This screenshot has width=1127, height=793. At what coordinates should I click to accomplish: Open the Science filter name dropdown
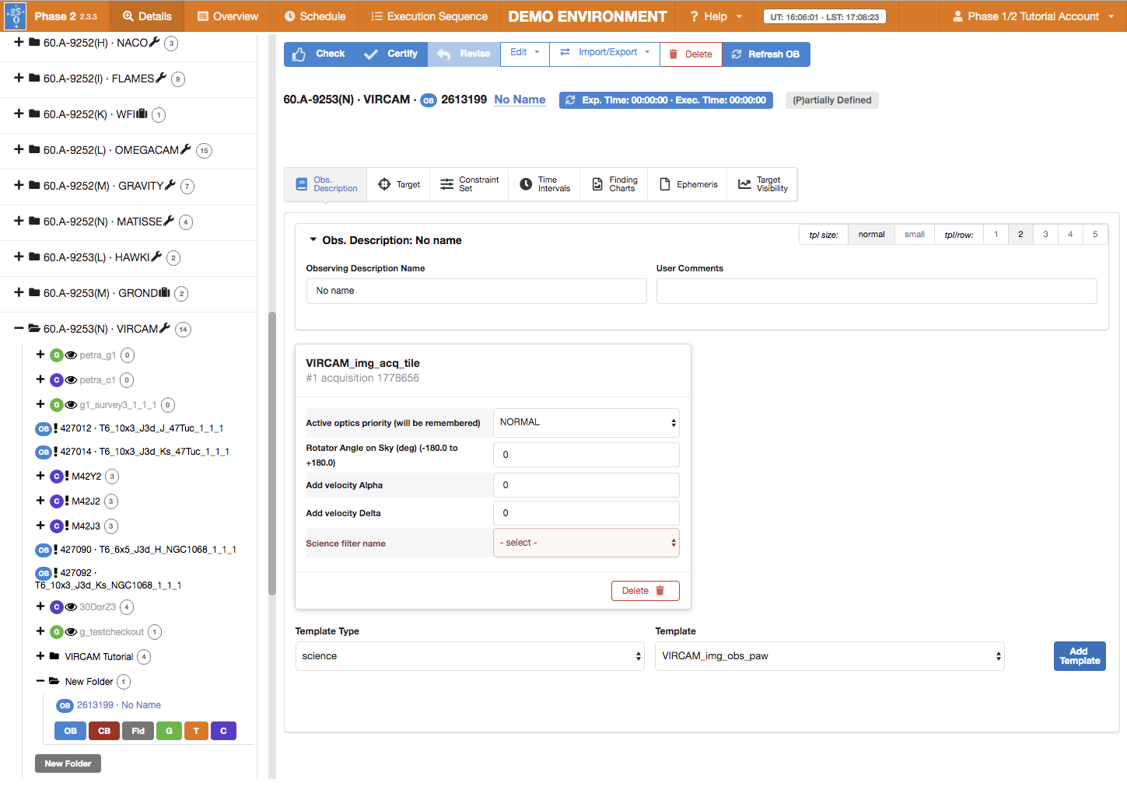[x=586, y=543]
